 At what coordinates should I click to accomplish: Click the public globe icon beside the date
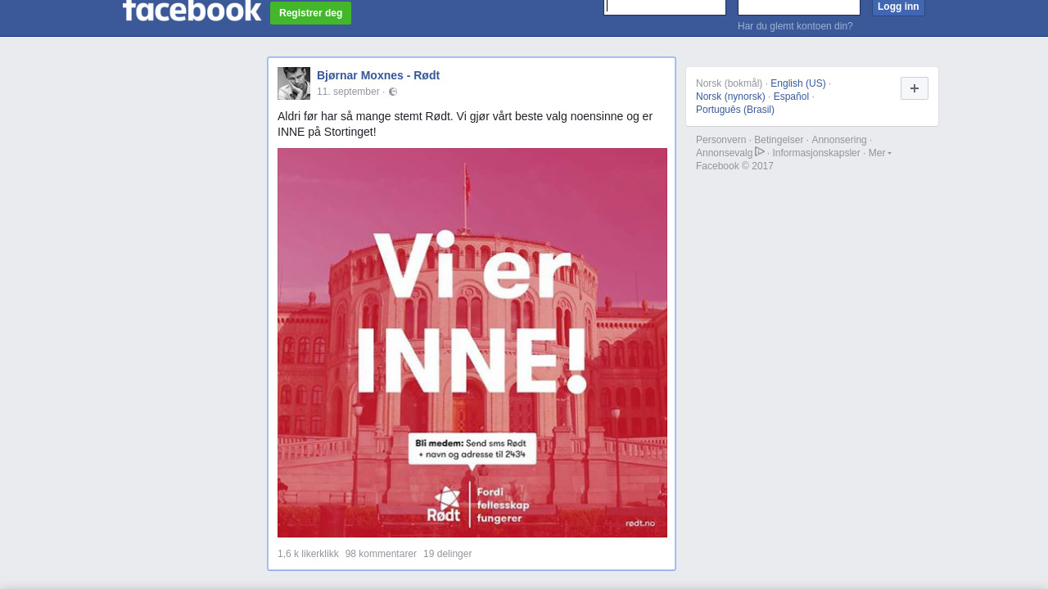coord(393,92)
